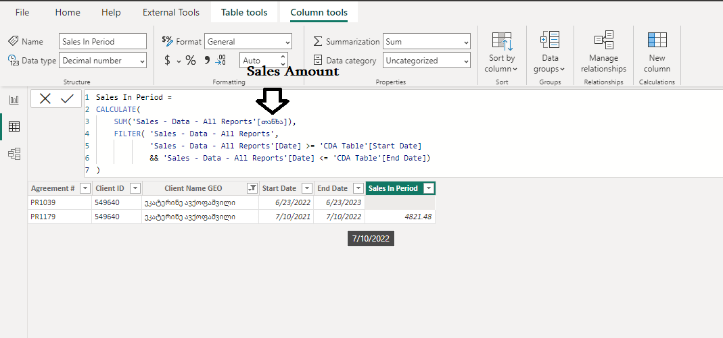Click the SUM line in formula

205,122
